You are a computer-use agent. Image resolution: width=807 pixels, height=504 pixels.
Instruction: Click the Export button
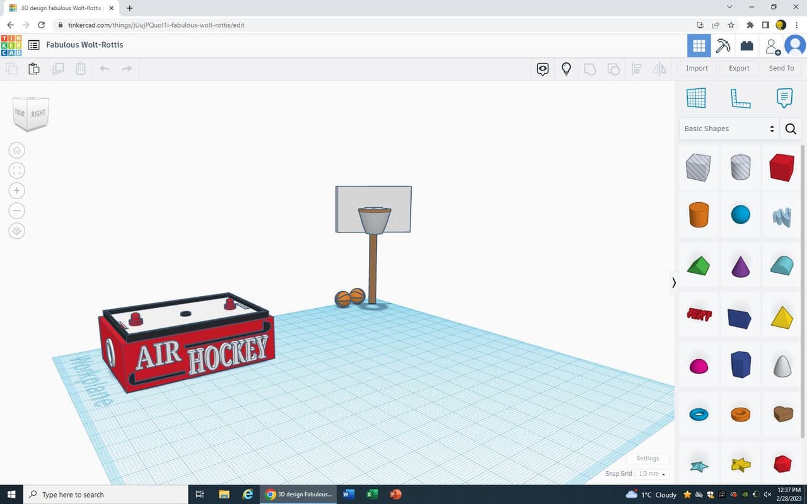[739, 68]
